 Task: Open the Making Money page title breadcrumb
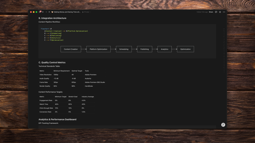tap(67, 12)
